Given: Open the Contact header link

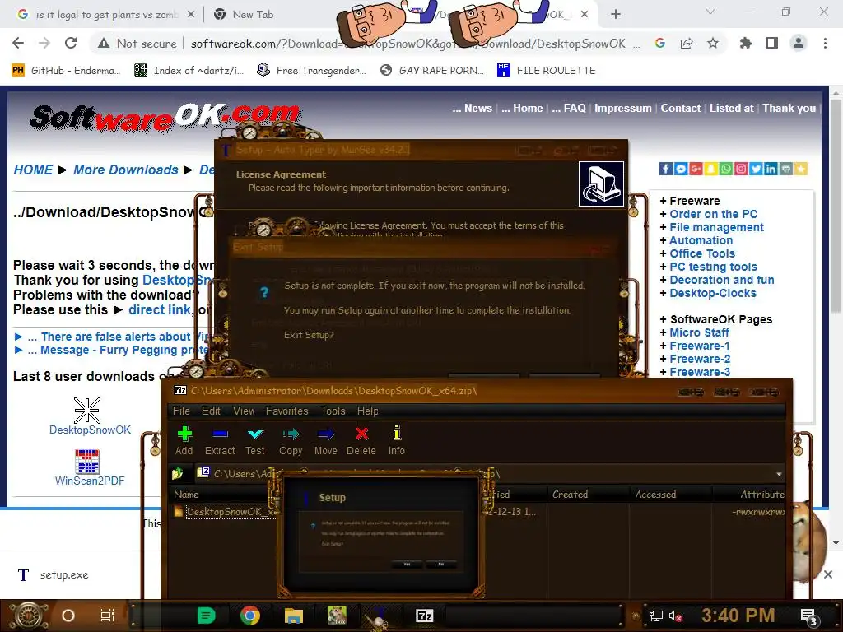Looking at the screenshot, I should (x=680, y=108).
